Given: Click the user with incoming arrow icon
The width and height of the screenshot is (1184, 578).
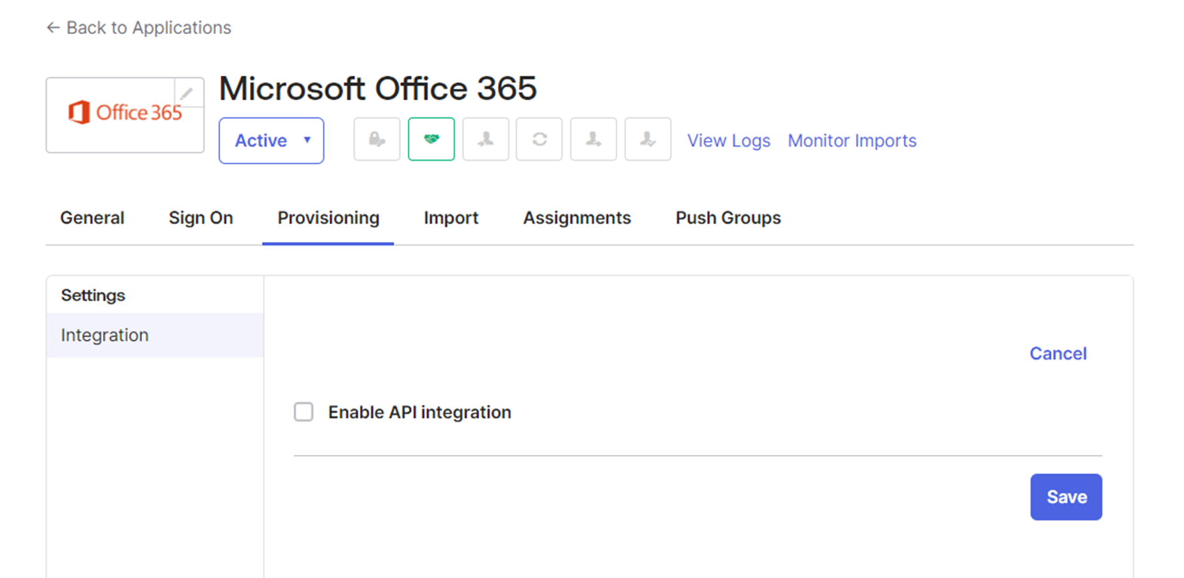Looking at the screenshot, I should [x=485, y=140].
